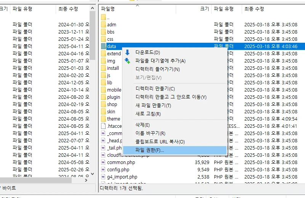This screenshot has height=198, width=305.
Task: Click local pane scroll-down arrow
Action: [92, 174]
